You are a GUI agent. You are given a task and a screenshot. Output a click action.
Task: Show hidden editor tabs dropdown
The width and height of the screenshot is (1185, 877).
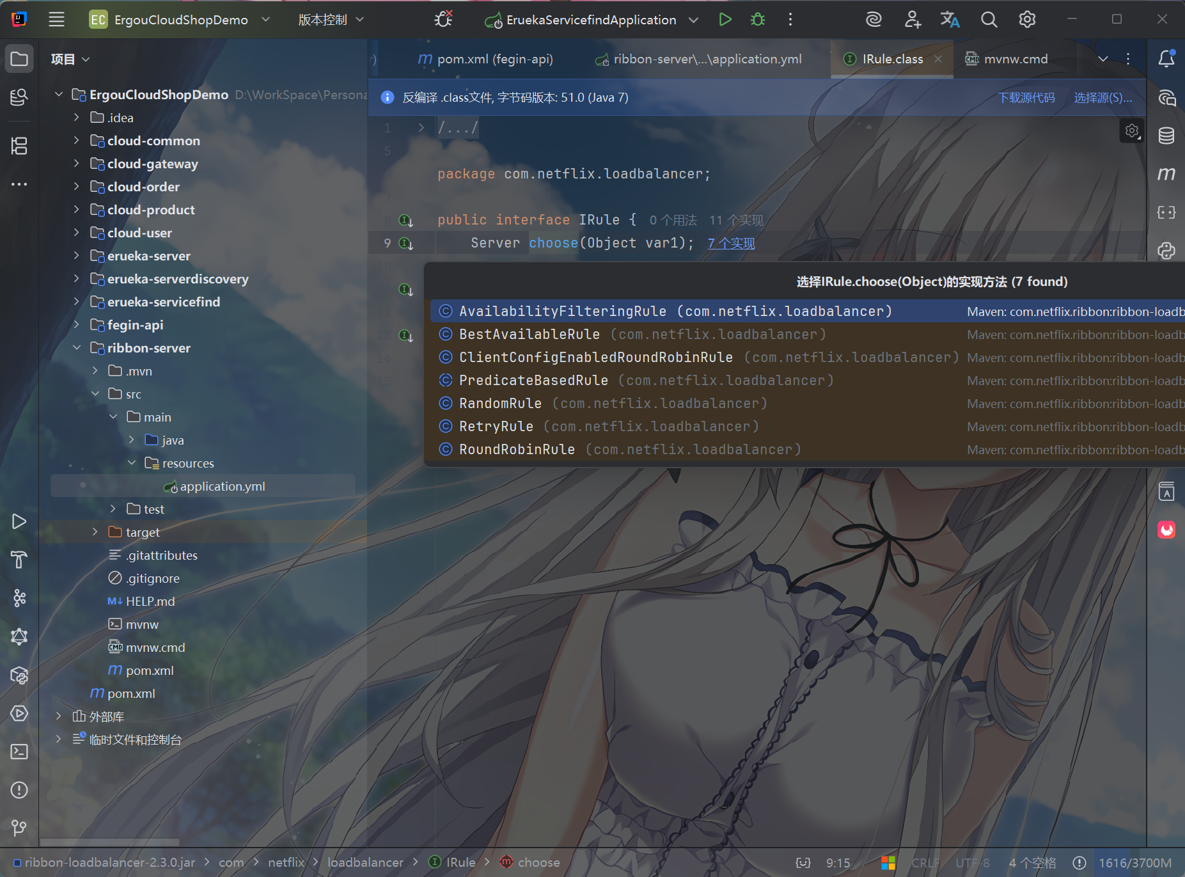(1103, 59)
